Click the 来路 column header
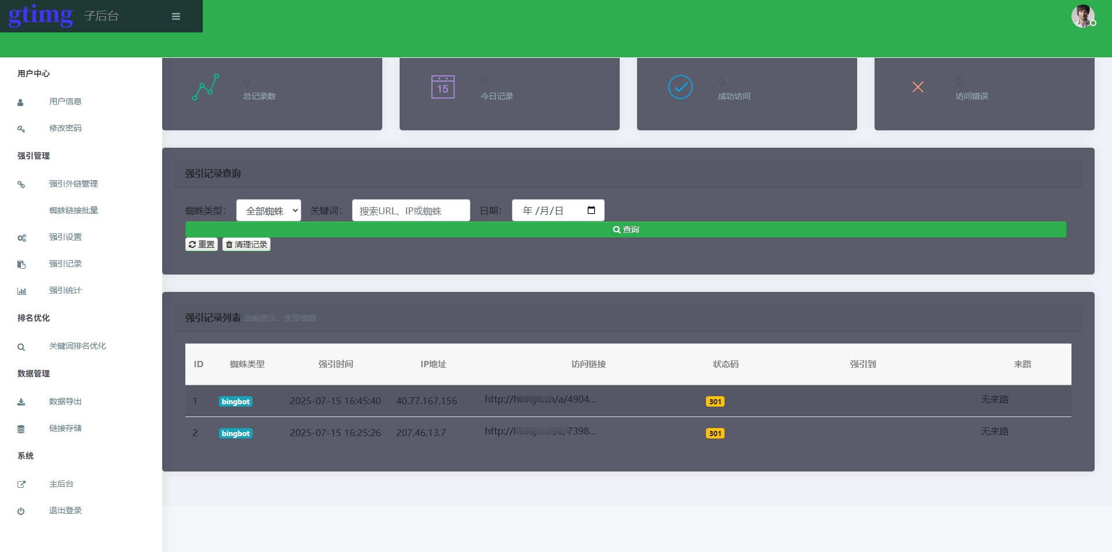Screen dimensions: 1112x552 click(x=1023, y=364)
